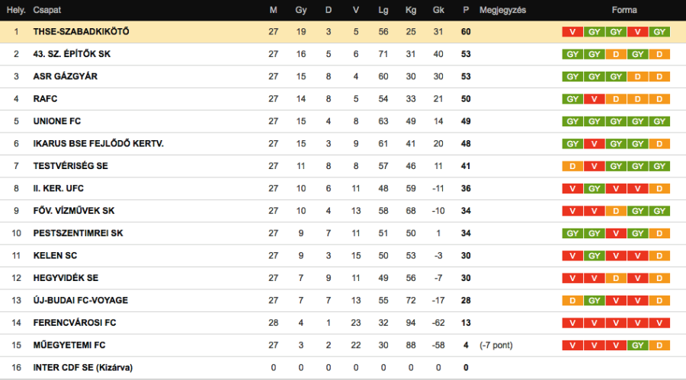Open the UNIONE FC team link

57,121
